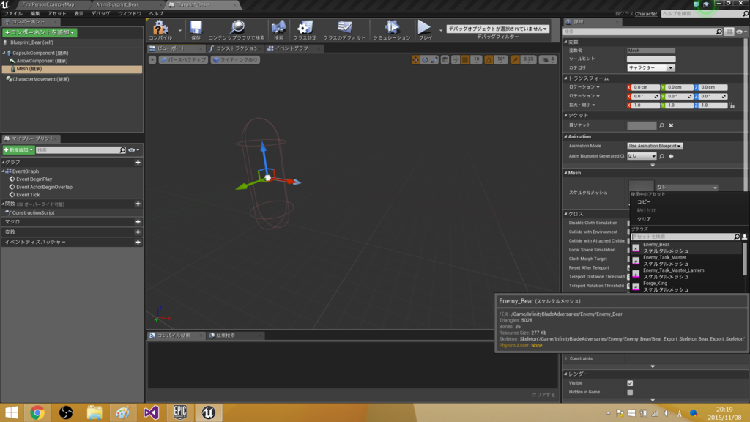Click the Search (検索) binoculars icon
This screenshot has height=422, width=750.
pyautogui.click(x=278, y=28)
